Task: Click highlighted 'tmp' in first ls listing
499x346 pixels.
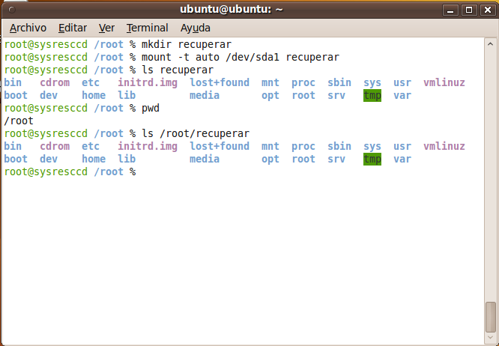Action: tap(372, 95)
